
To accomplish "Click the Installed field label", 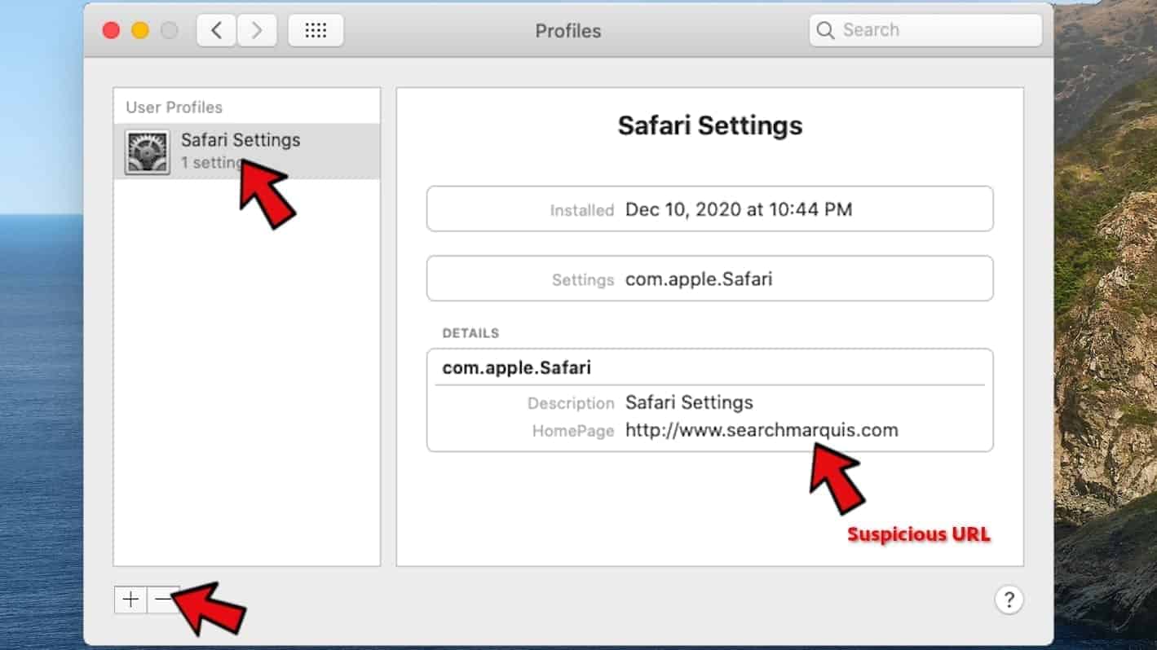I will [x=582, y=210].
